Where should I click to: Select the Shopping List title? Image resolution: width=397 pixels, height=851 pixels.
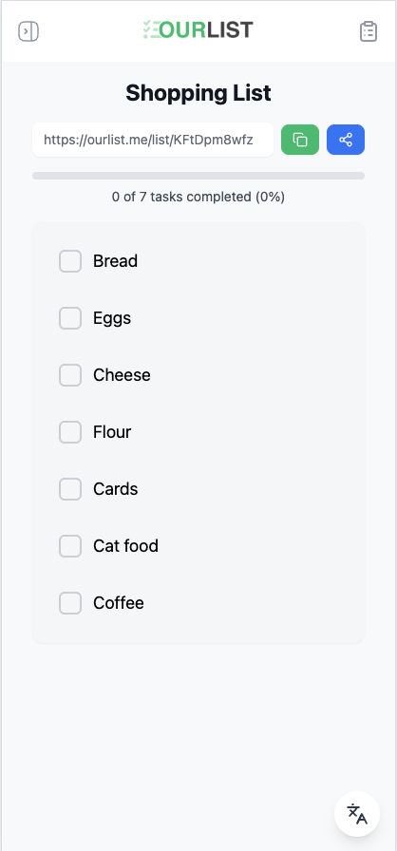click(x=198, y=93)
